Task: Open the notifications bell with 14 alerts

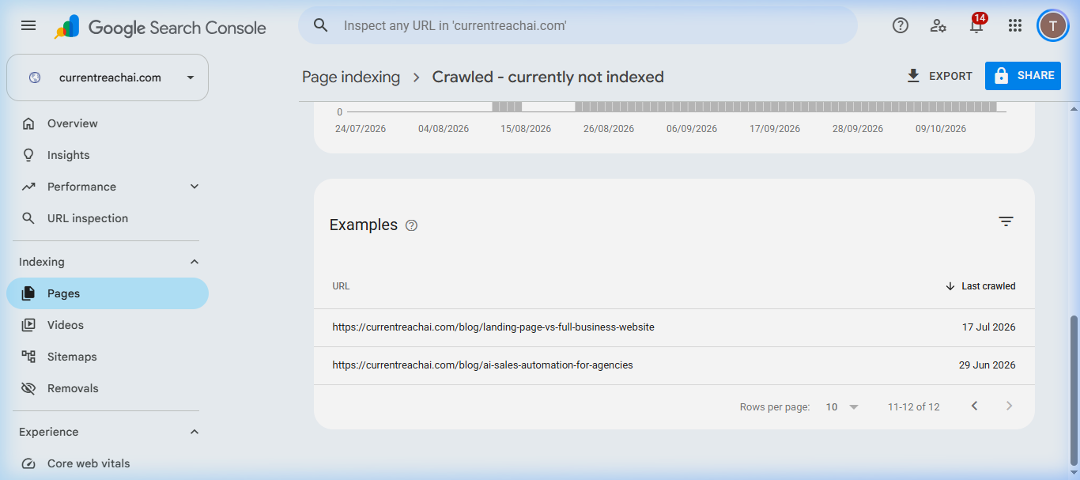Action: 976,25
